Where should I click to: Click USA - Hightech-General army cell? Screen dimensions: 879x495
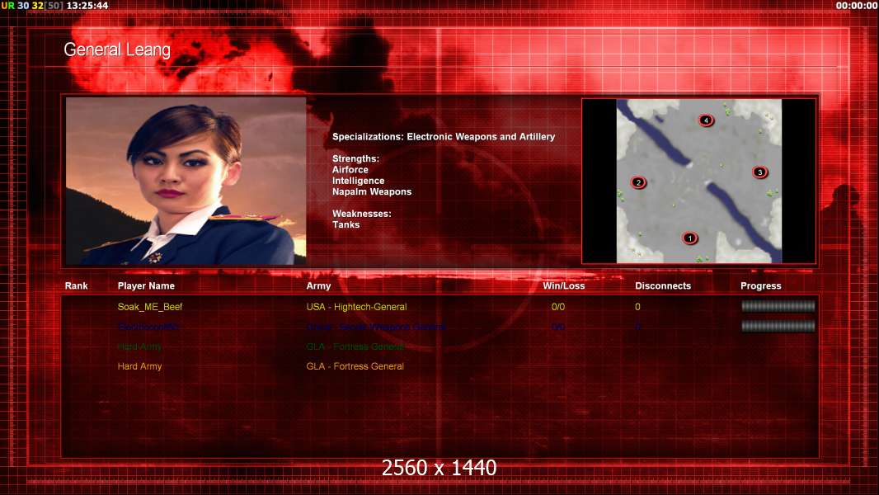coord(356,307)
